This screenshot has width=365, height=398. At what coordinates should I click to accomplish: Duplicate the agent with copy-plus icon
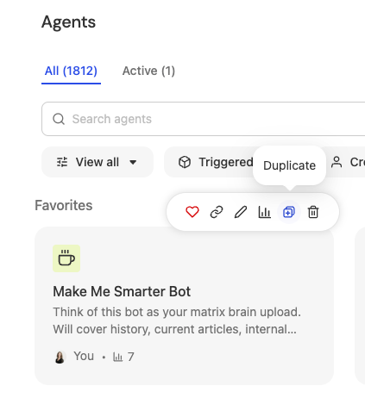tap(289, 212)
